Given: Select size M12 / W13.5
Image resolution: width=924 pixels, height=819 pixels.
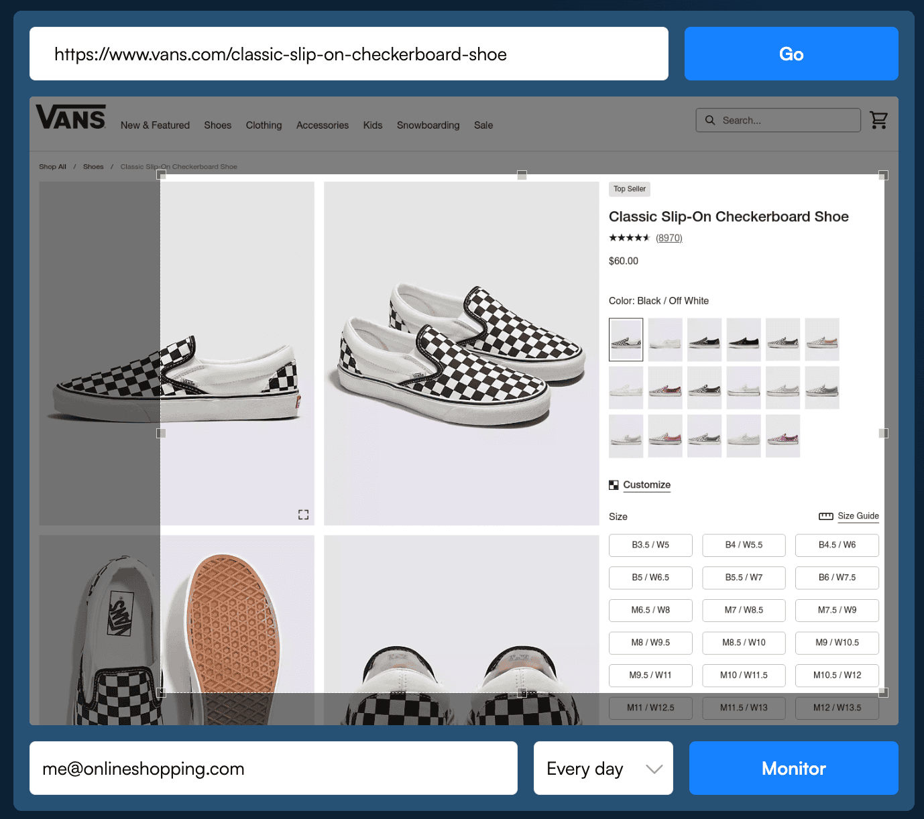Looking at the screenshot, I should (837, 708).
